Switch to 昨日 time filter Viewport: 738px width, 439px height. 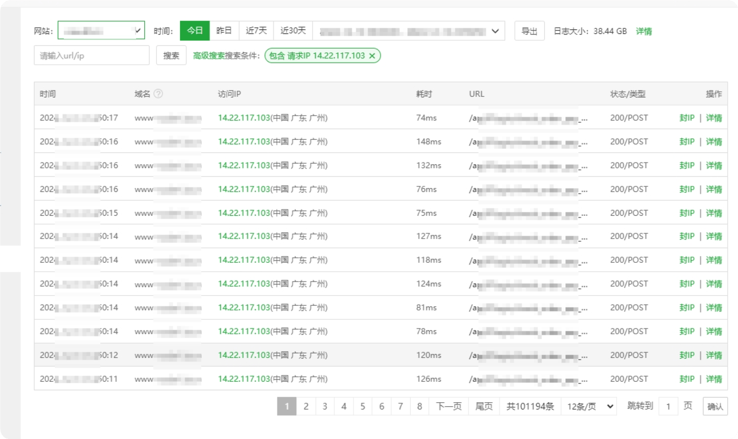(224, 31)
